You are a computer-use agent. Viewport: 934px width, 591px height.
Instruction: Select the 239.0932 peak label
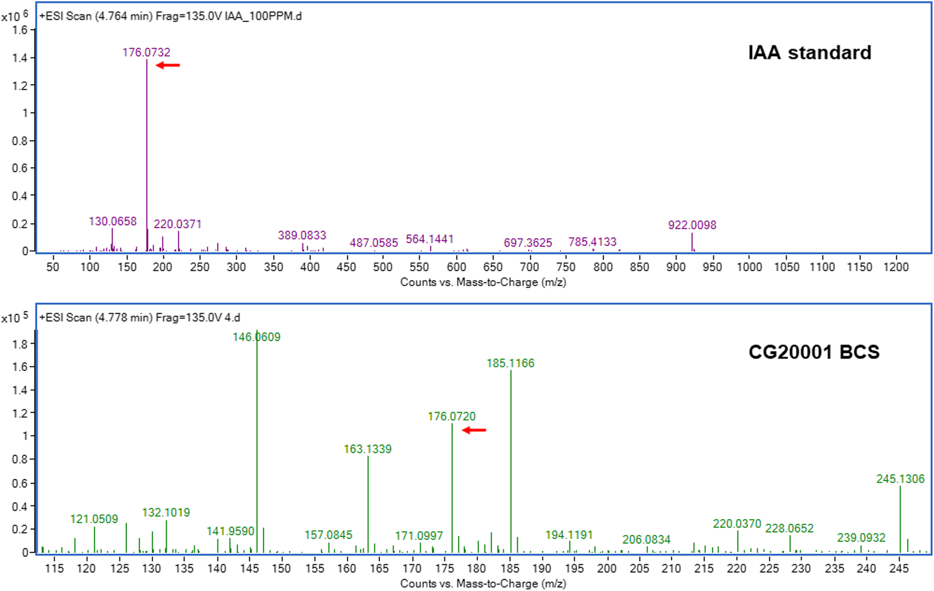(x=862, y=538)
